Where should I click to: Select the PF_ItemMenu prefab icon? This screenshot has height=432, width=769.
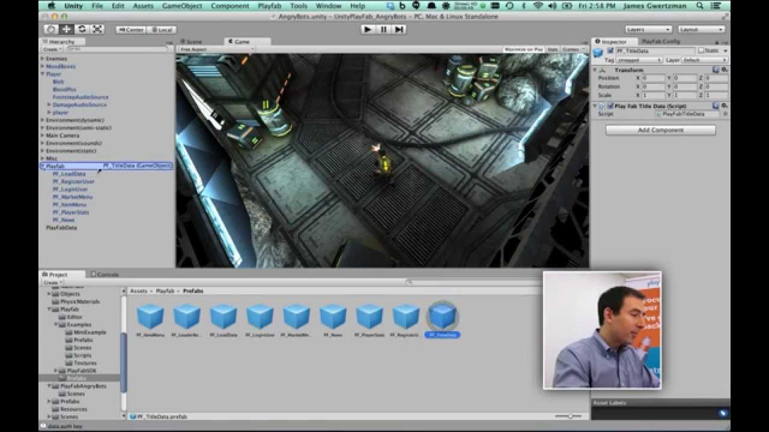[150, 316]
